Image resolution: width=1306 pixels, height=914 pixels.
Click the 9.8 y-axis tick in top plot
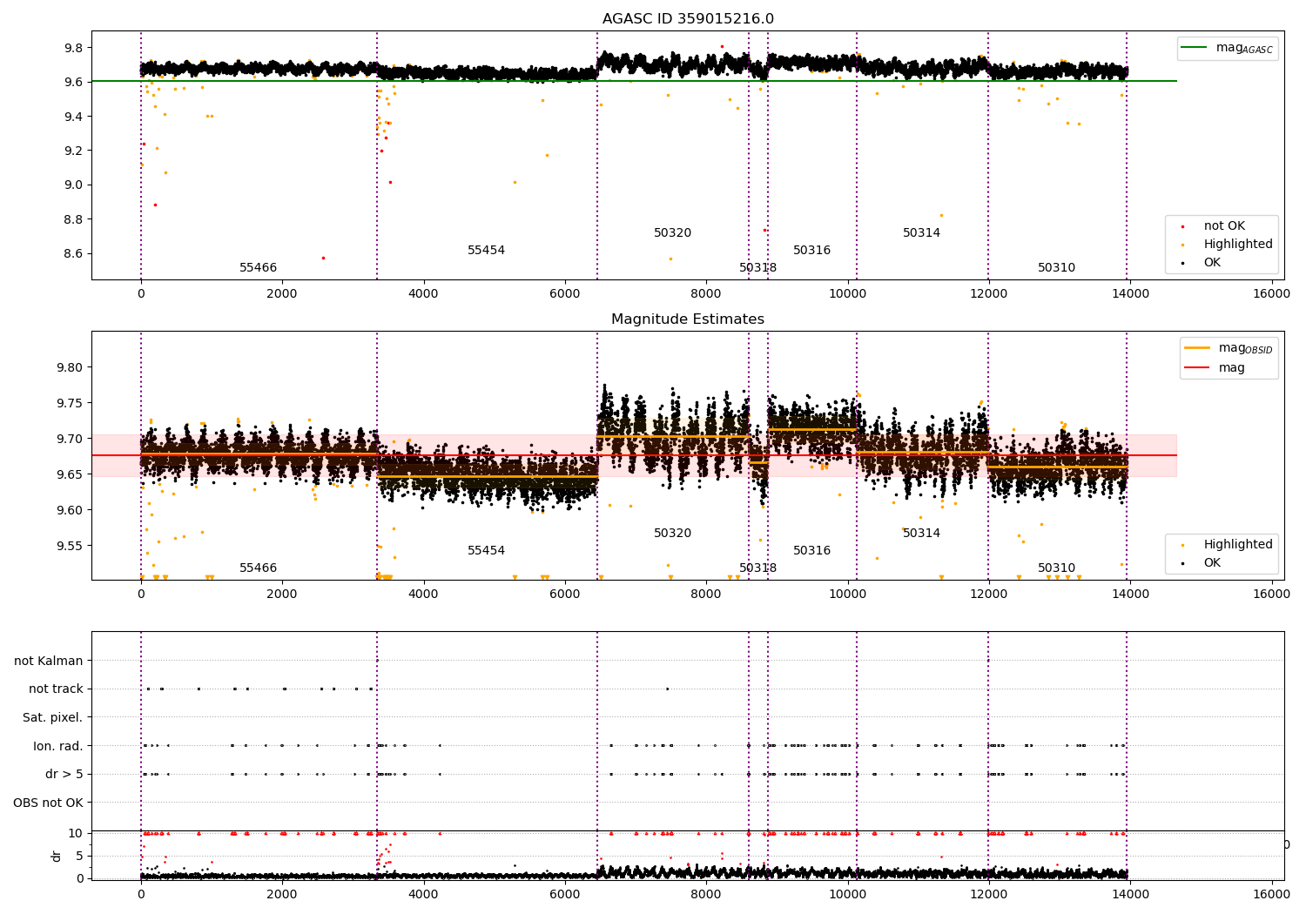pyautogui.click(x=71, y=48)
